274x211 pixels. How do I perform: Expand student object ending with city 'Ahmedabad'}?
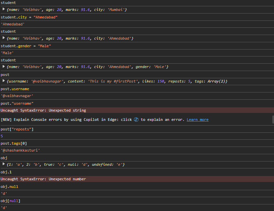click(4, 38)
